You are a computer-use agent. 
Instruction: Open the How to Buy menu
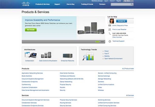[x=71, y=4]
